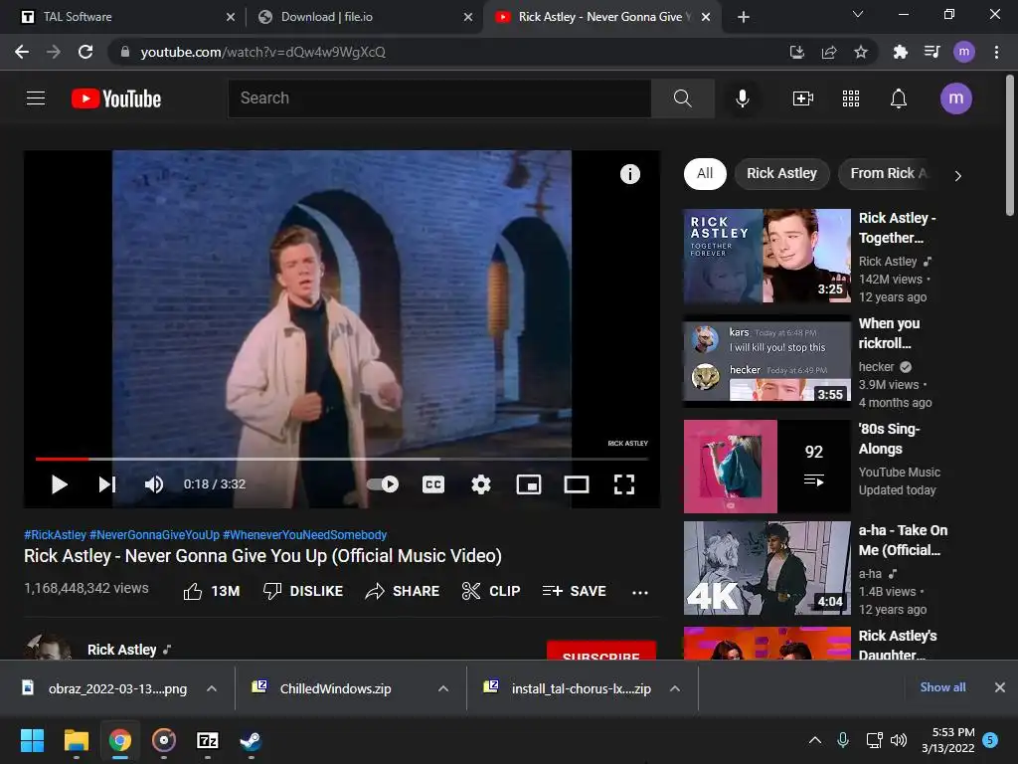The width and height of the screenshot is (1018, 764).
Task: Go back to the previous page
Action: [x=22, y=52]
